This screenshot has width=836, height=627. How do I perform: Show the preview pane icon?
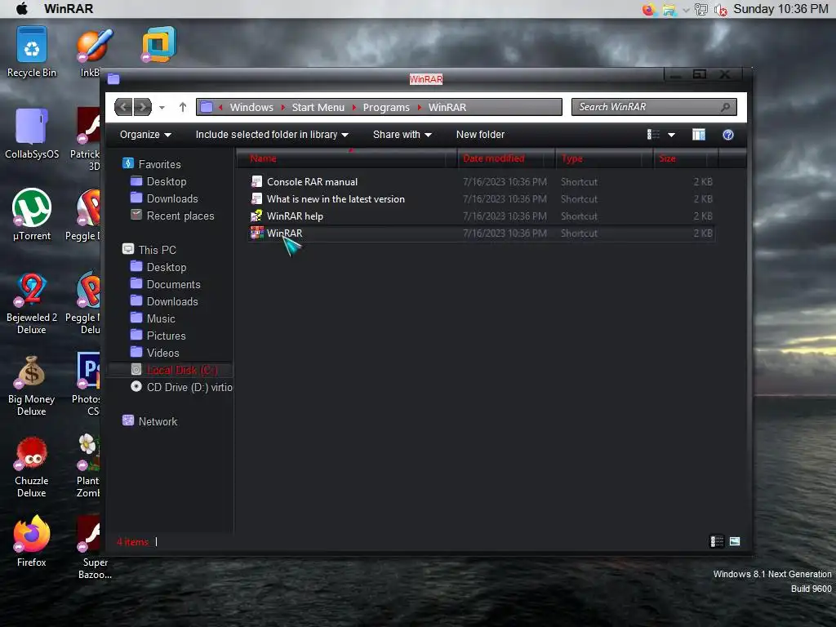click(x=699, y=135)
